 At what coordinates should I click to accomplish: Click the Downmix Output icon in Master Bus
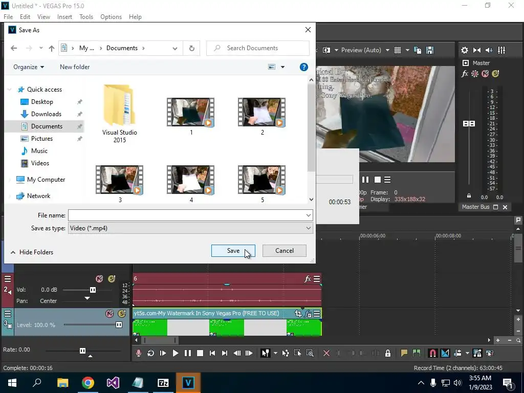coord(477,50)
